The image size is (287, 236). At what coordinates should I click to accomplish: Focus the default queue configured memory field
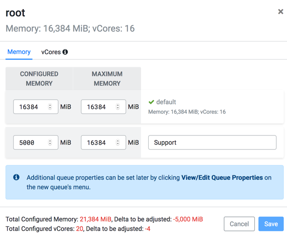tap(30, 107)
